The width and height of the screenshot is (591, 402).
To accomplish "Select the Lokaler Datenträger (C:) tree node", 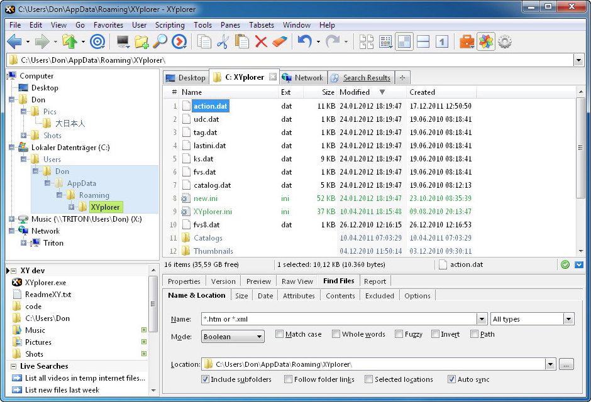I will click(x=70, y=148).
